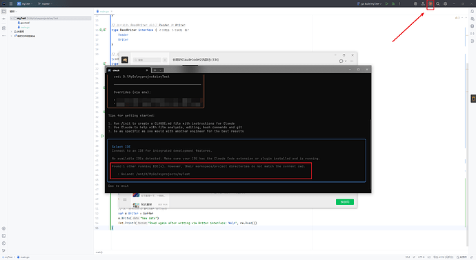Open the chat bubble dropdown in chat window header
The width and height of the screenshot is (476, 260).
(343, 61)
